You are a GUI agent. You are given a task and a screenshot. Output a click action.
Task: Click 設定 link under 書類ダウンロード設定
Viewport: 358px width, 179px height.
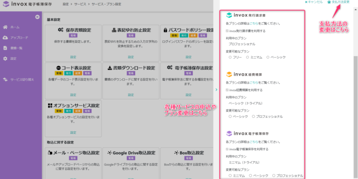pyautogui.click(x=131, y=95)
